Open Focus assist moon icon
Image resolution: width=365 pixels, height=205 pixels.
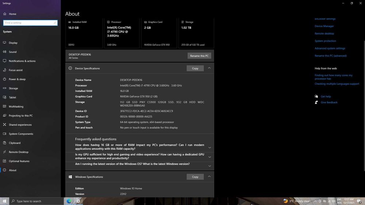click(x=4, y=70)
